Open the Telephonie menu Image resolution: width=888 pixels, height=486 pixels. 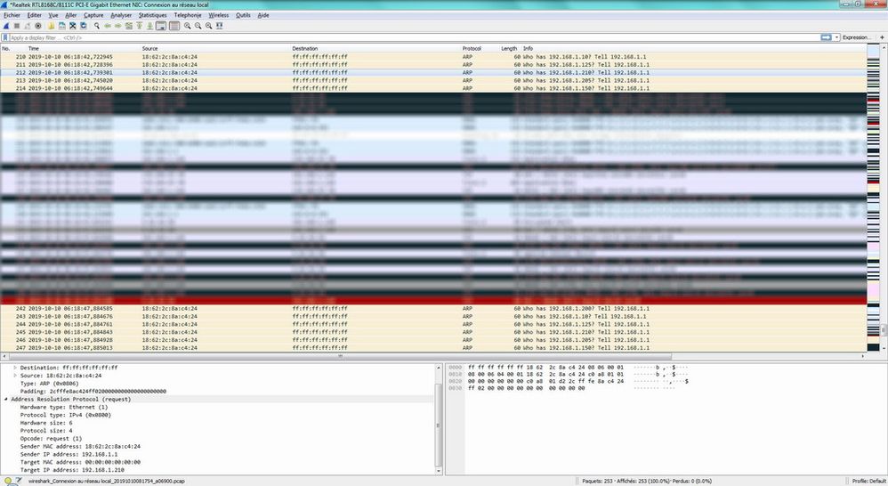point(188,15)
